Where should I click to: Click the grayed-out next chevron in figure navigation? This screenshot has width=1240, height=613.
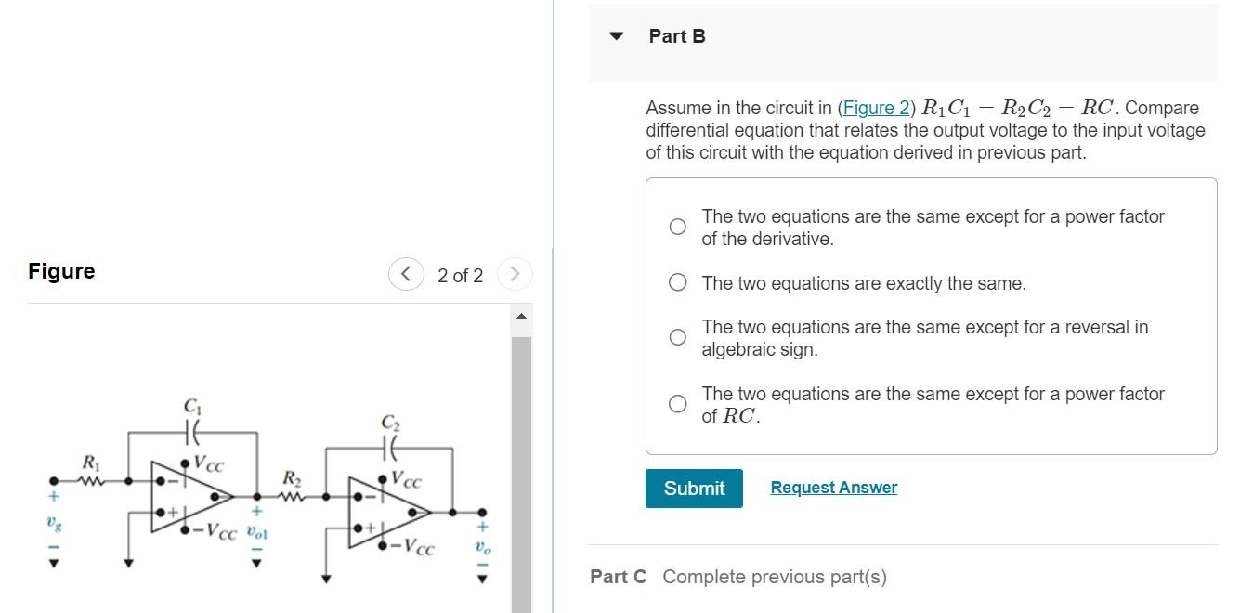click(x=515, y=274)
